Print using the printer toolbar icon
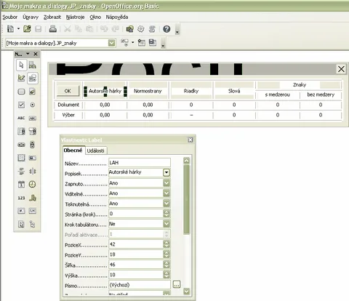The height and width of the screenshot is (301, 349). tap(53, 29)
